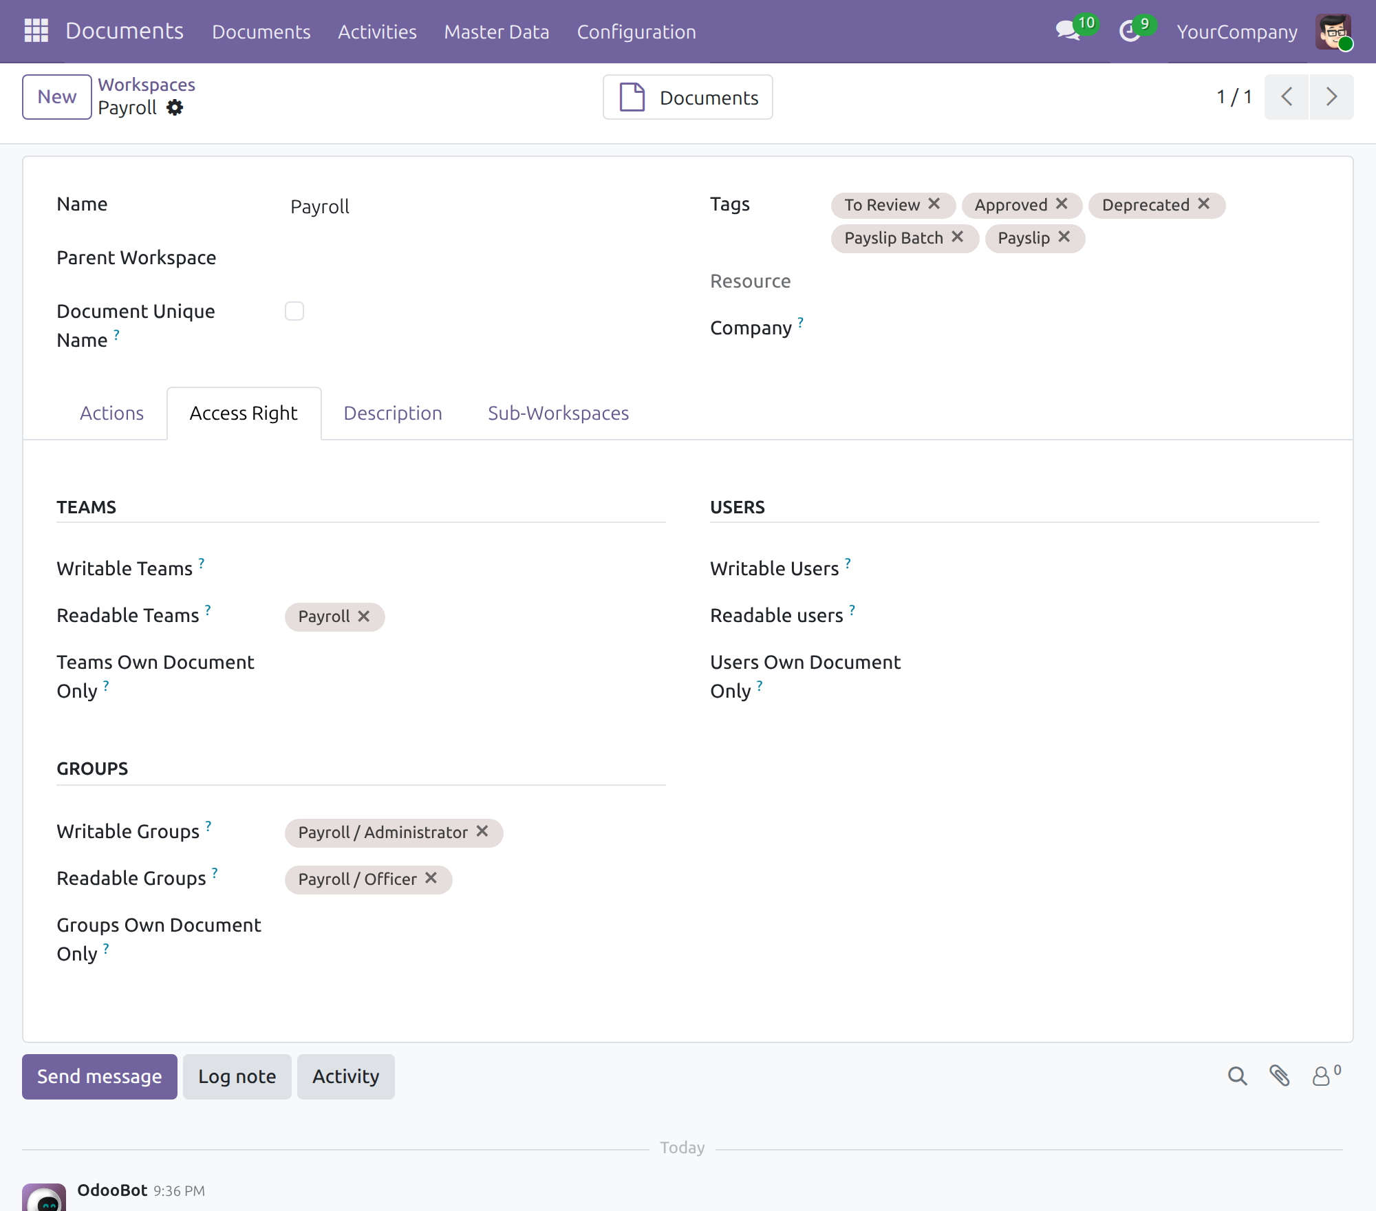The width and height of the screenshot is (1376, 1211).
Task: Click the paperclip attachments icon
Action: tap(1279, 1076)
